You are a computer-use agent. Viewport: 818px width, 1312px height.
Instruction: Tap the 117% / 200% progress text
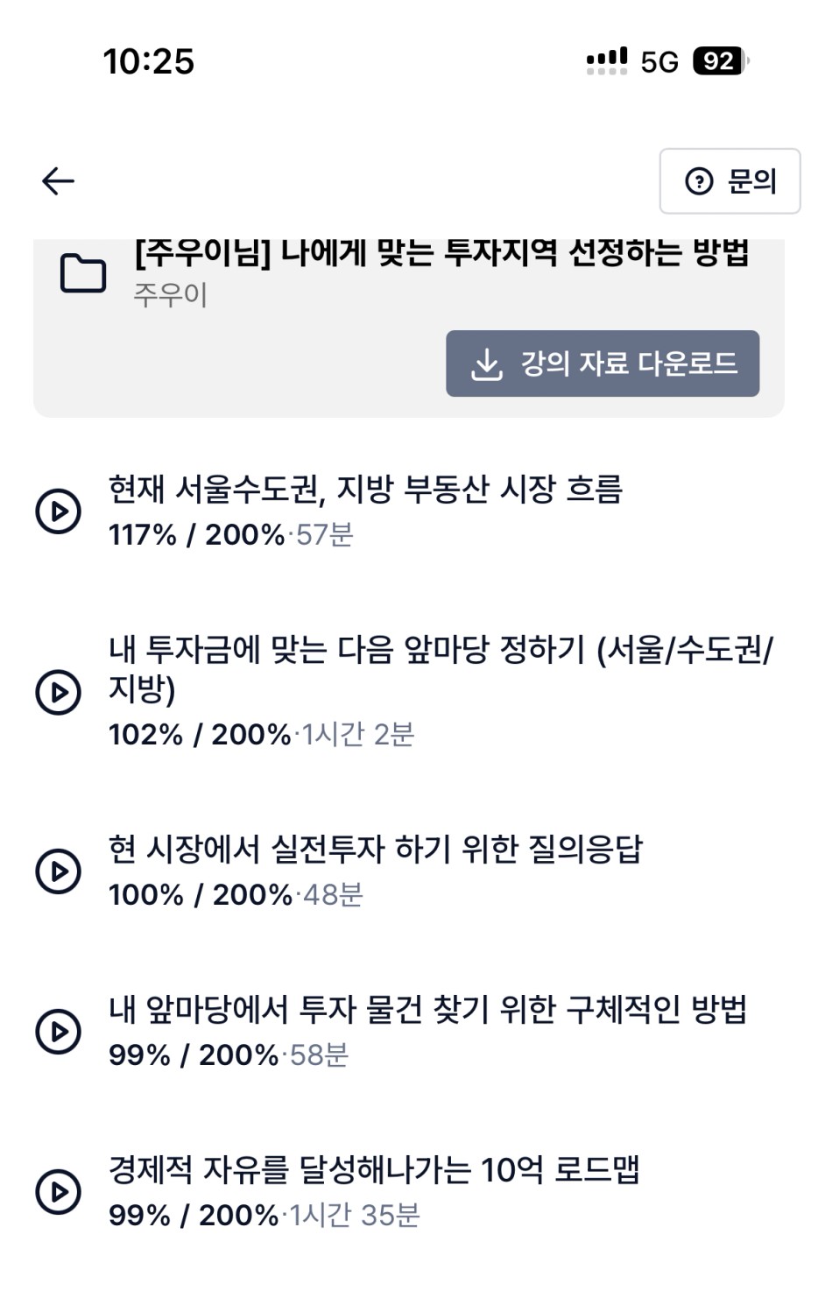pos(196,534)
